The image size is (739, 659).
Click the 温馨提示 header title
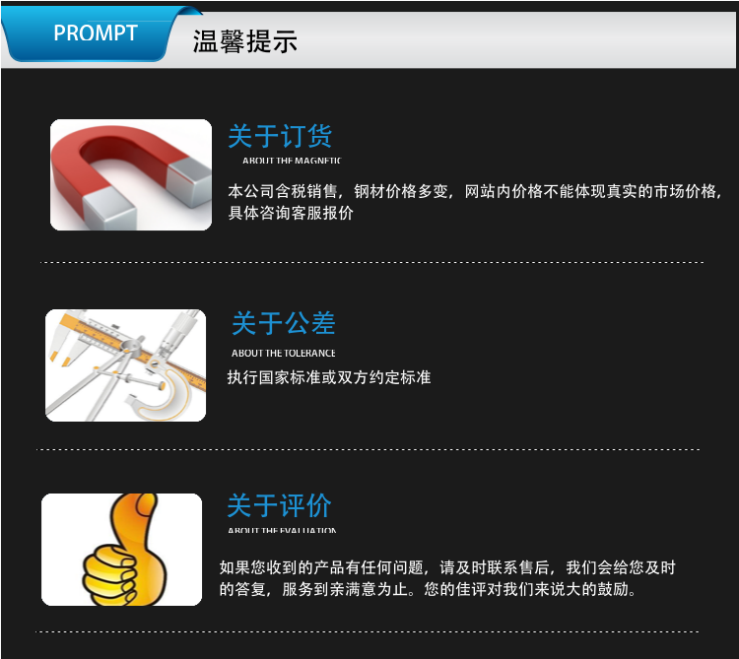click(x=245, y=41)
